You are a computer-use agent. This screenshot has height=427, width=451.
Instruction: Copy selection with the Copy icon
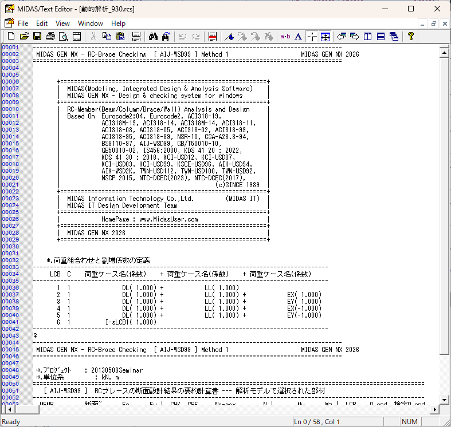click(107, 37)
